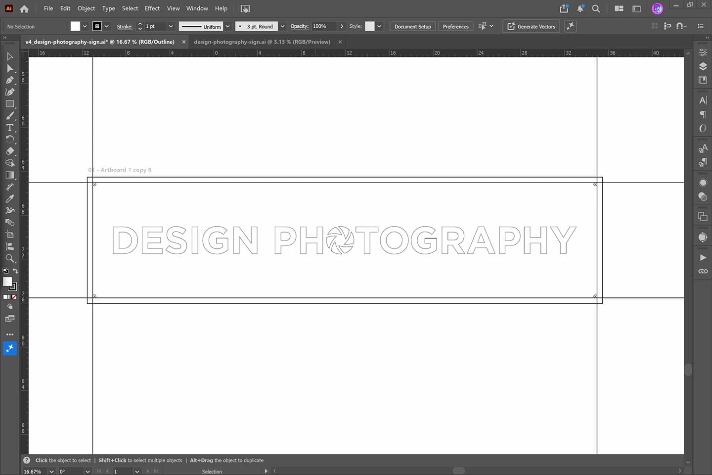Open stroke weight dropdown

click(171, 26)
